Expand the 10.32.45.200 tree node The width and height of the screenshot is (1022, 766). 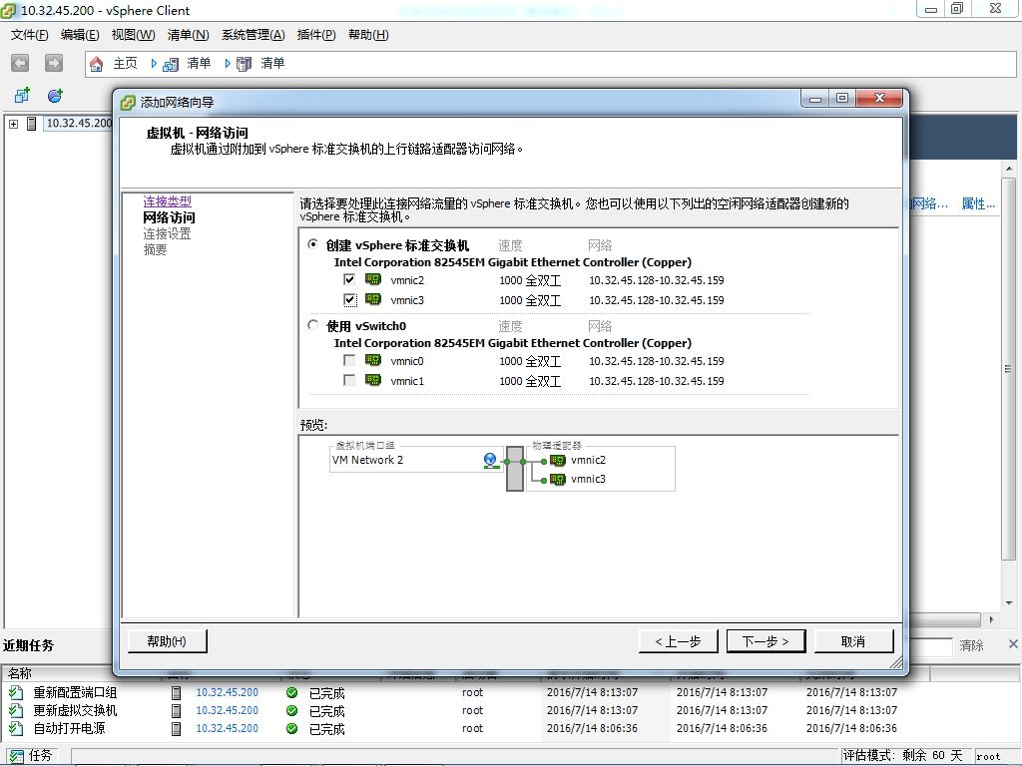tap(13, 123)
